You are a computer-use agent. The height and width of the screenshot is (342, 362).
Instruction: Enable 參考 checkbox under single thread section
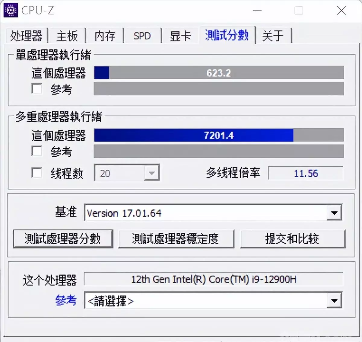tap(37, 89)
